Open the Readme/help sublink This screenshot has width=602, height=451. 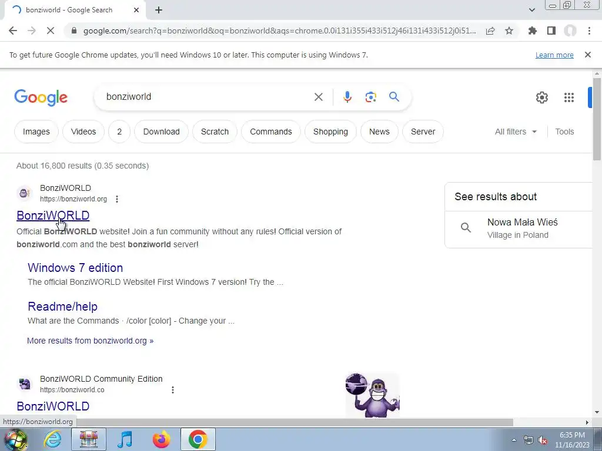click(x=62, y=307)
